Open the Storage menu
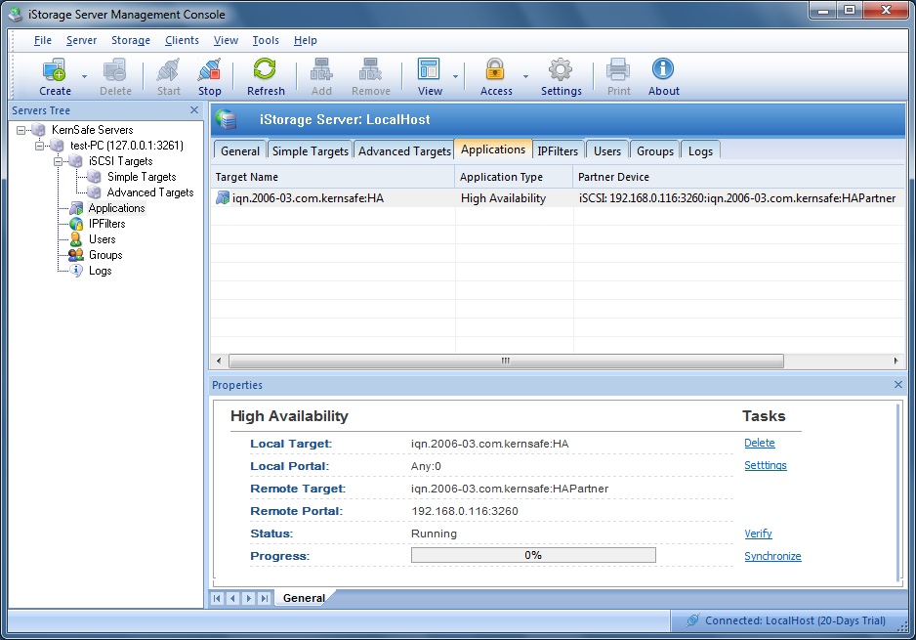This screenshot has width=916, height=640. tap(131, 40)
